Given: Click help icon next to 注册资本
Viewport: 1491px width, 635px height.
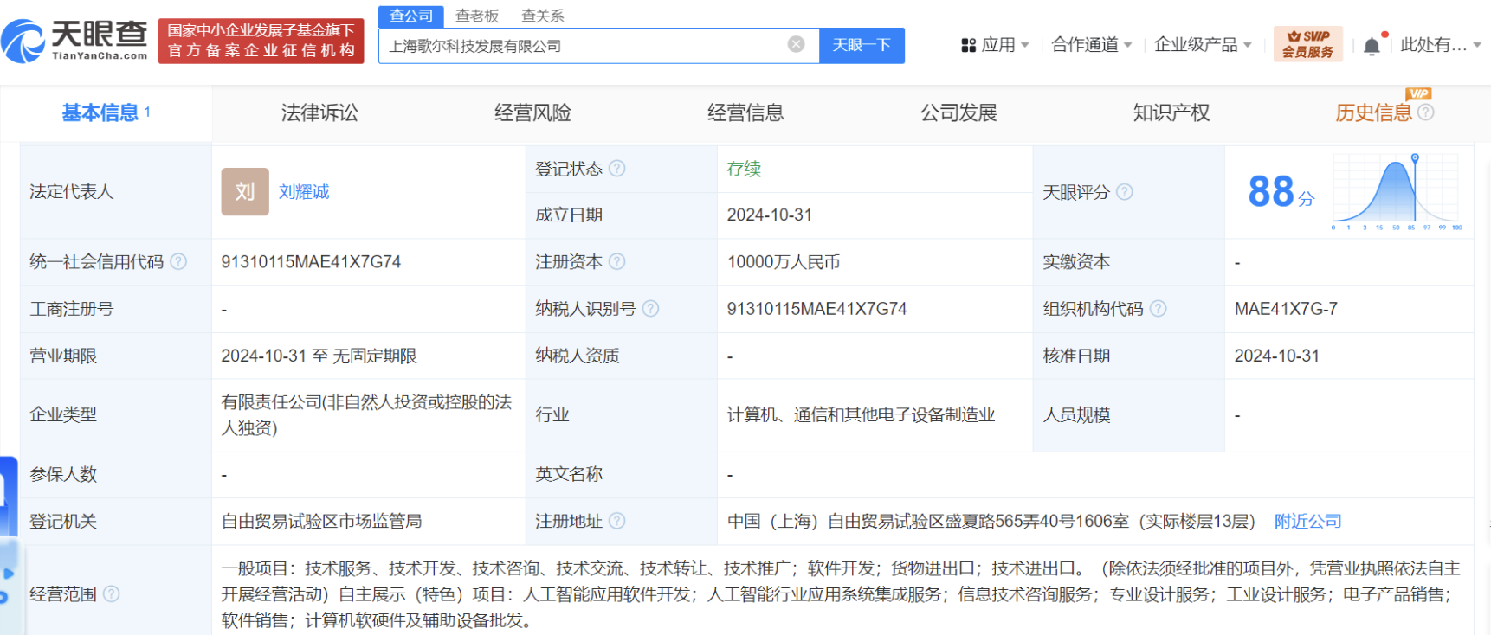Looking at the screenshot, I should (x=617, y=261).
